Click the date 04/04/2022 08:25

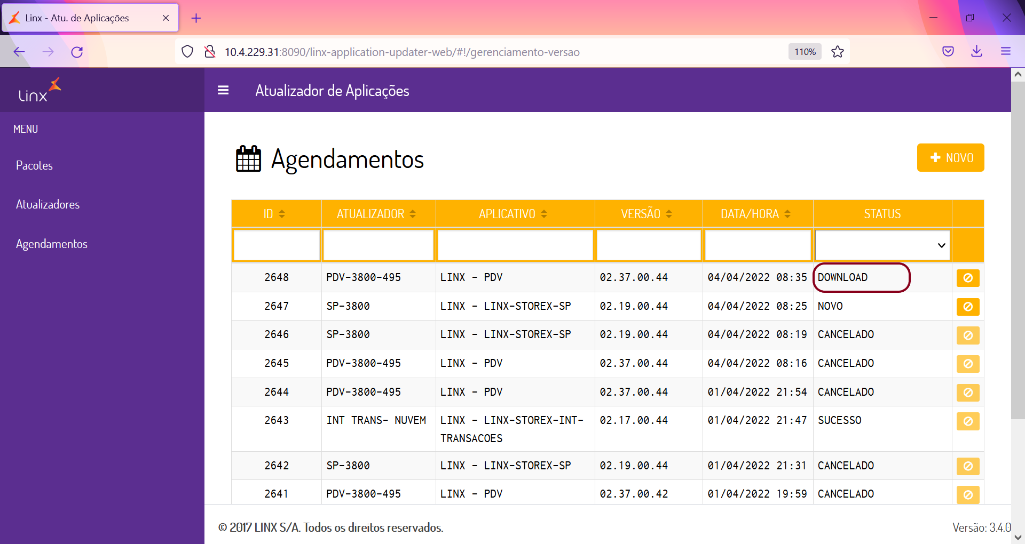tap(757, 306)
